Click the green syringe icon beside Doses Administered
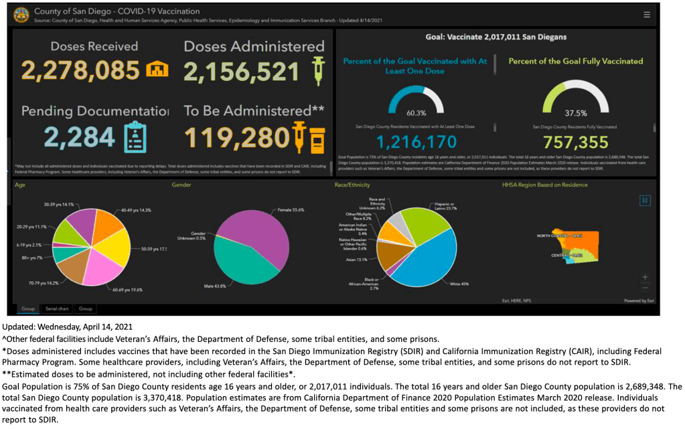Screen dimensions: 685x429 (x=317, y=70)
